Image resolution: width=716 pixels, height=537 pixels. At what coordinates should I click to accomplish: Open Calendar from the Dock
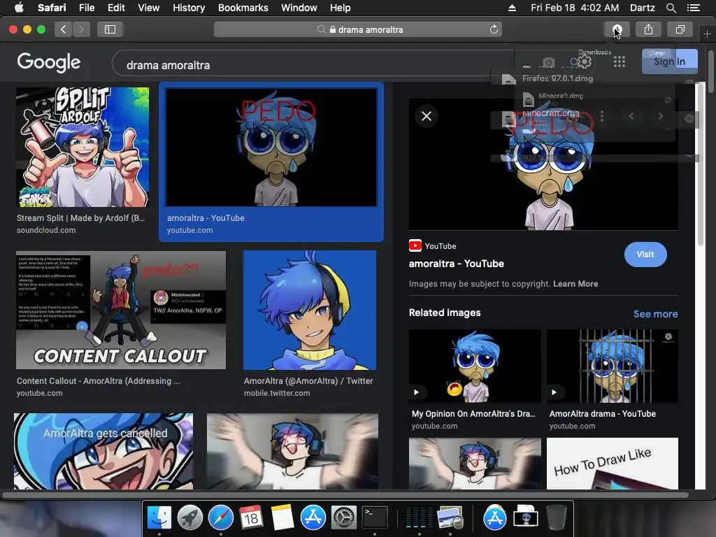251,518
